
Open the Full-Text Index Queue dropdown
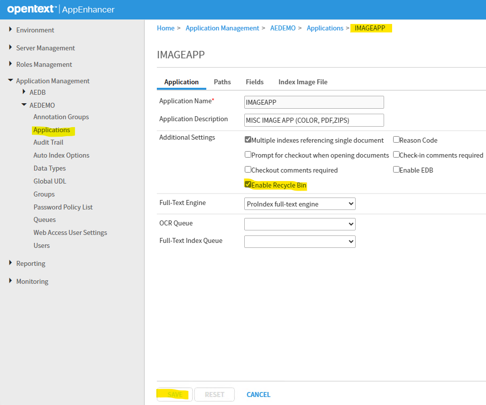(x=300, y=241)
